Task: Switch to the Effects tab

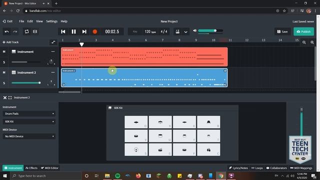Action: pos(31,168)
